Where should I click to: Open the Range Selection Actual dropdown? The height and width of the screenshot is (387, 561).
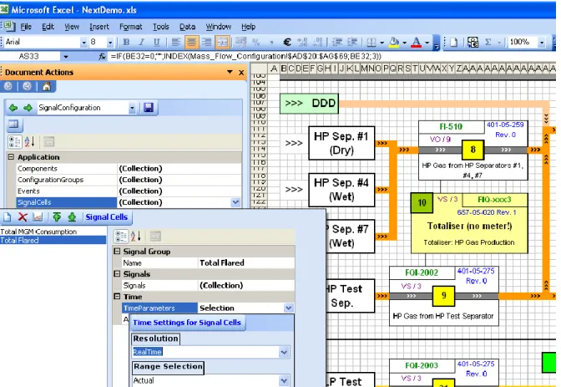pos(284,380)
